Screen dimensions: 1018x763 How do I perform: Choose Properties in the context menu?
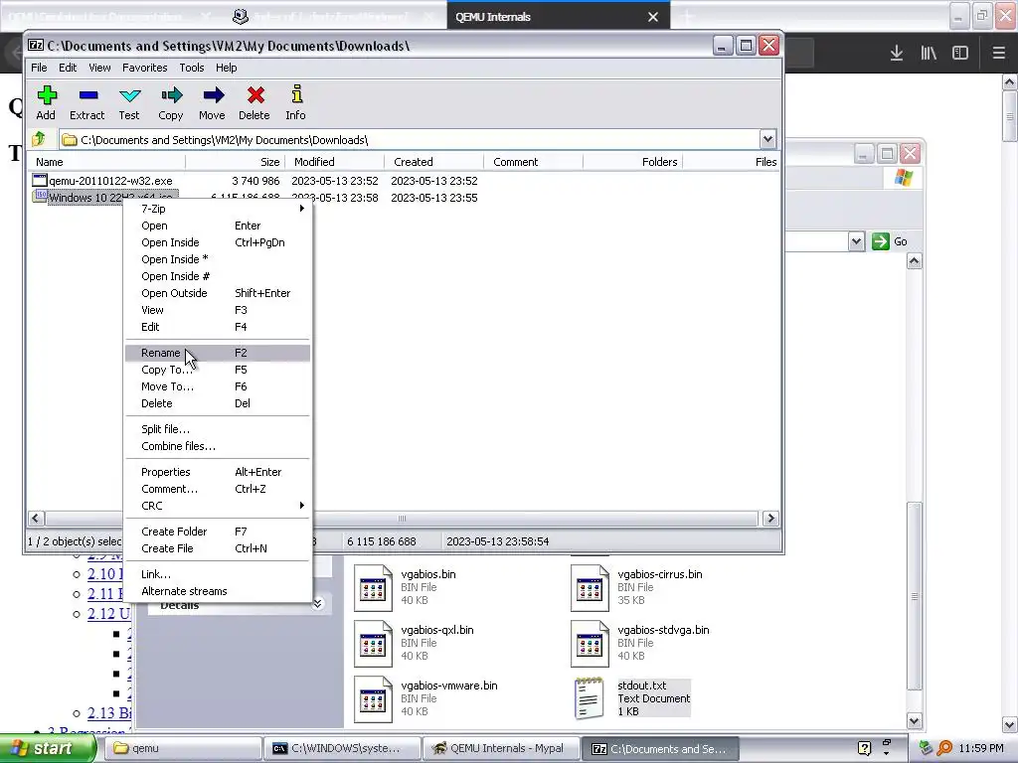tap(217, 472)
